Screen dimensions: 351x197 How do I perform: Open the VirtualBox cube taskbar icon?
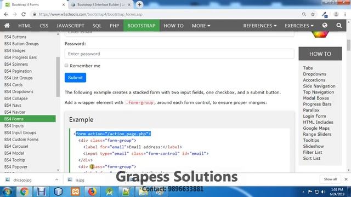click(x=58, y=192)
